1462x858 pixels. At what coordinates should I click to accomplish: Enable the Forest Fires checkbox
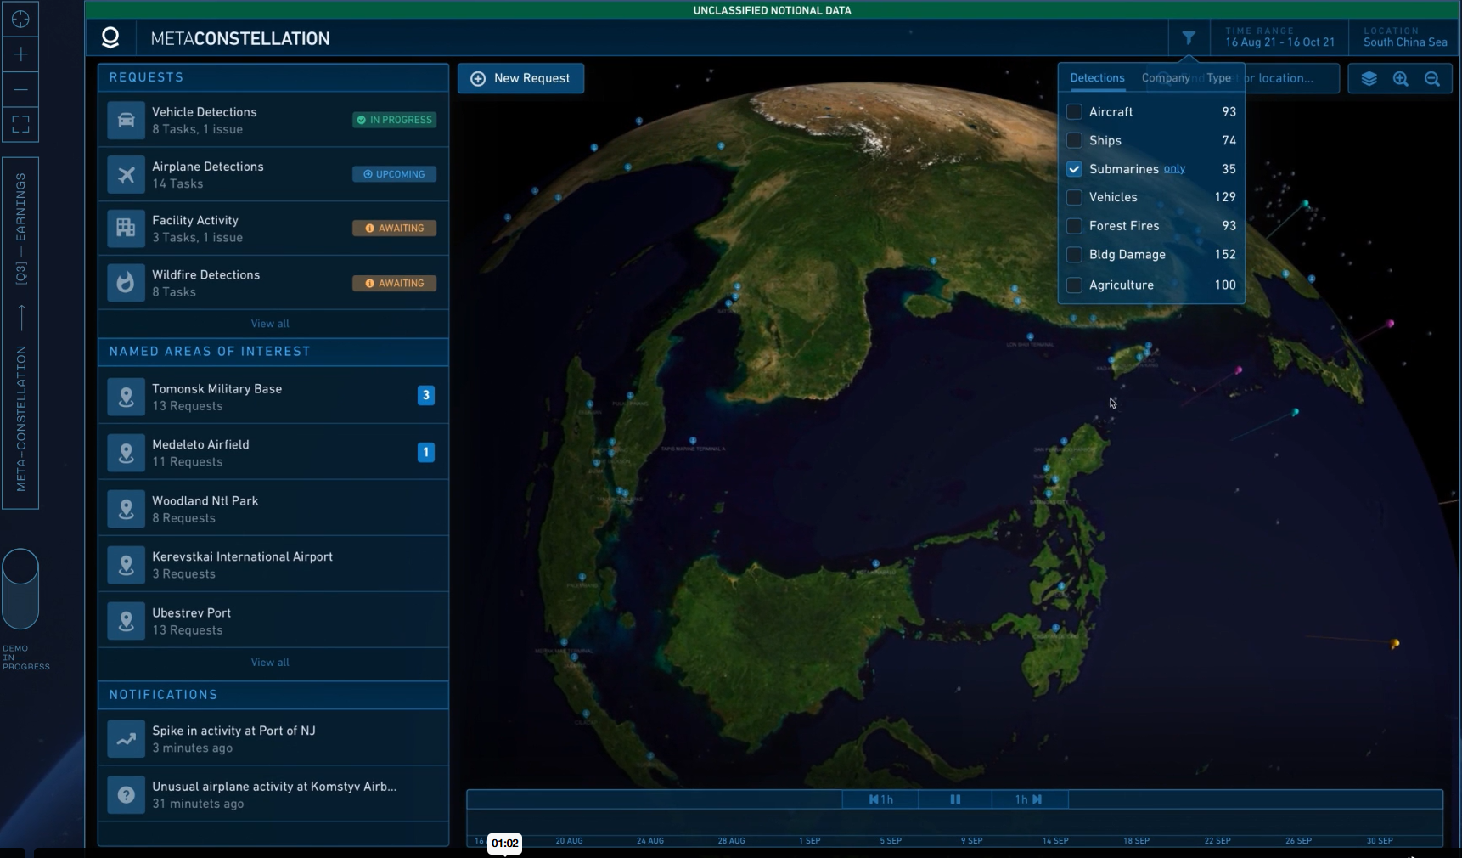tap(1074, 226)
